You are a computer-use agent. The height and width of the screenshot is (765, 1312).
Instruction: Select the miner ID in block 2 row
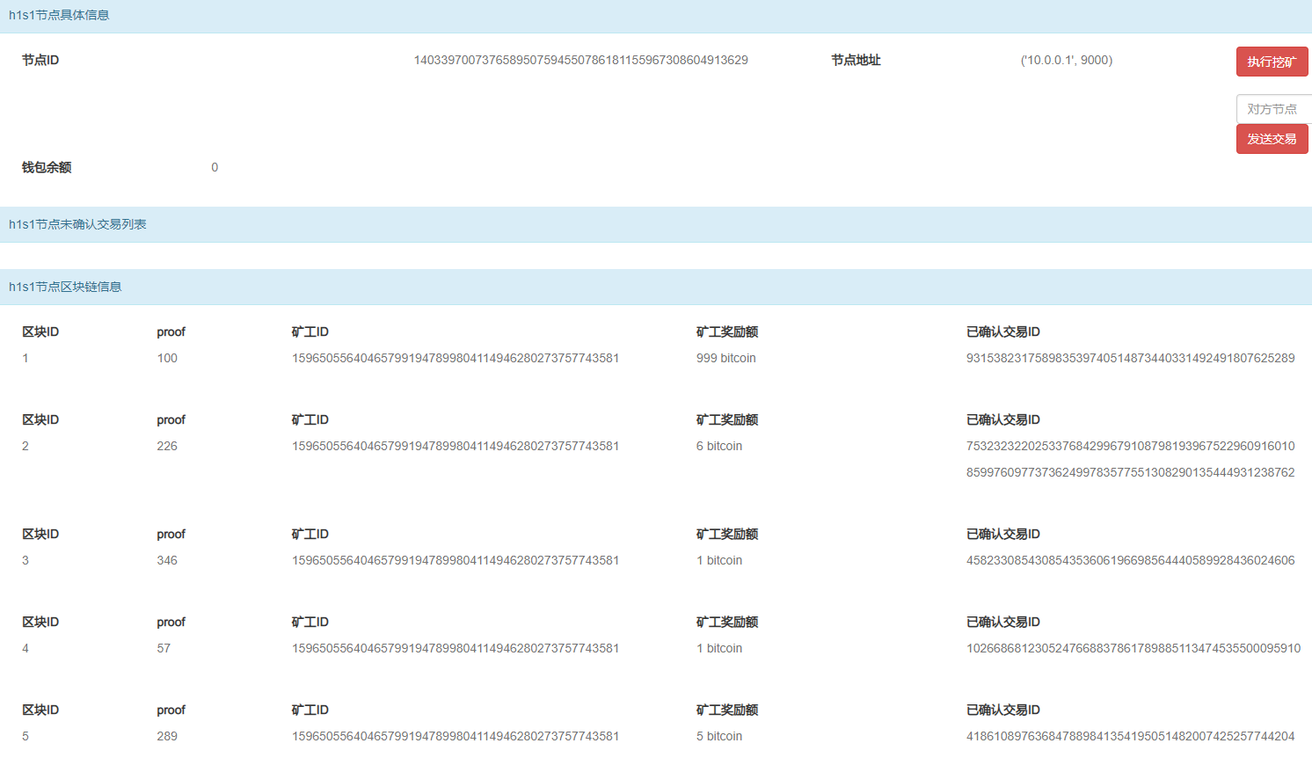(x=456, y=446)
